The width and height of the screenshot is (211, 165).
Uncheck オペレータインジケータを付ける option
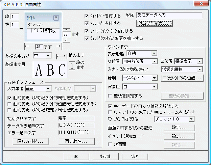pyautogui.click(x=87, y=31)
